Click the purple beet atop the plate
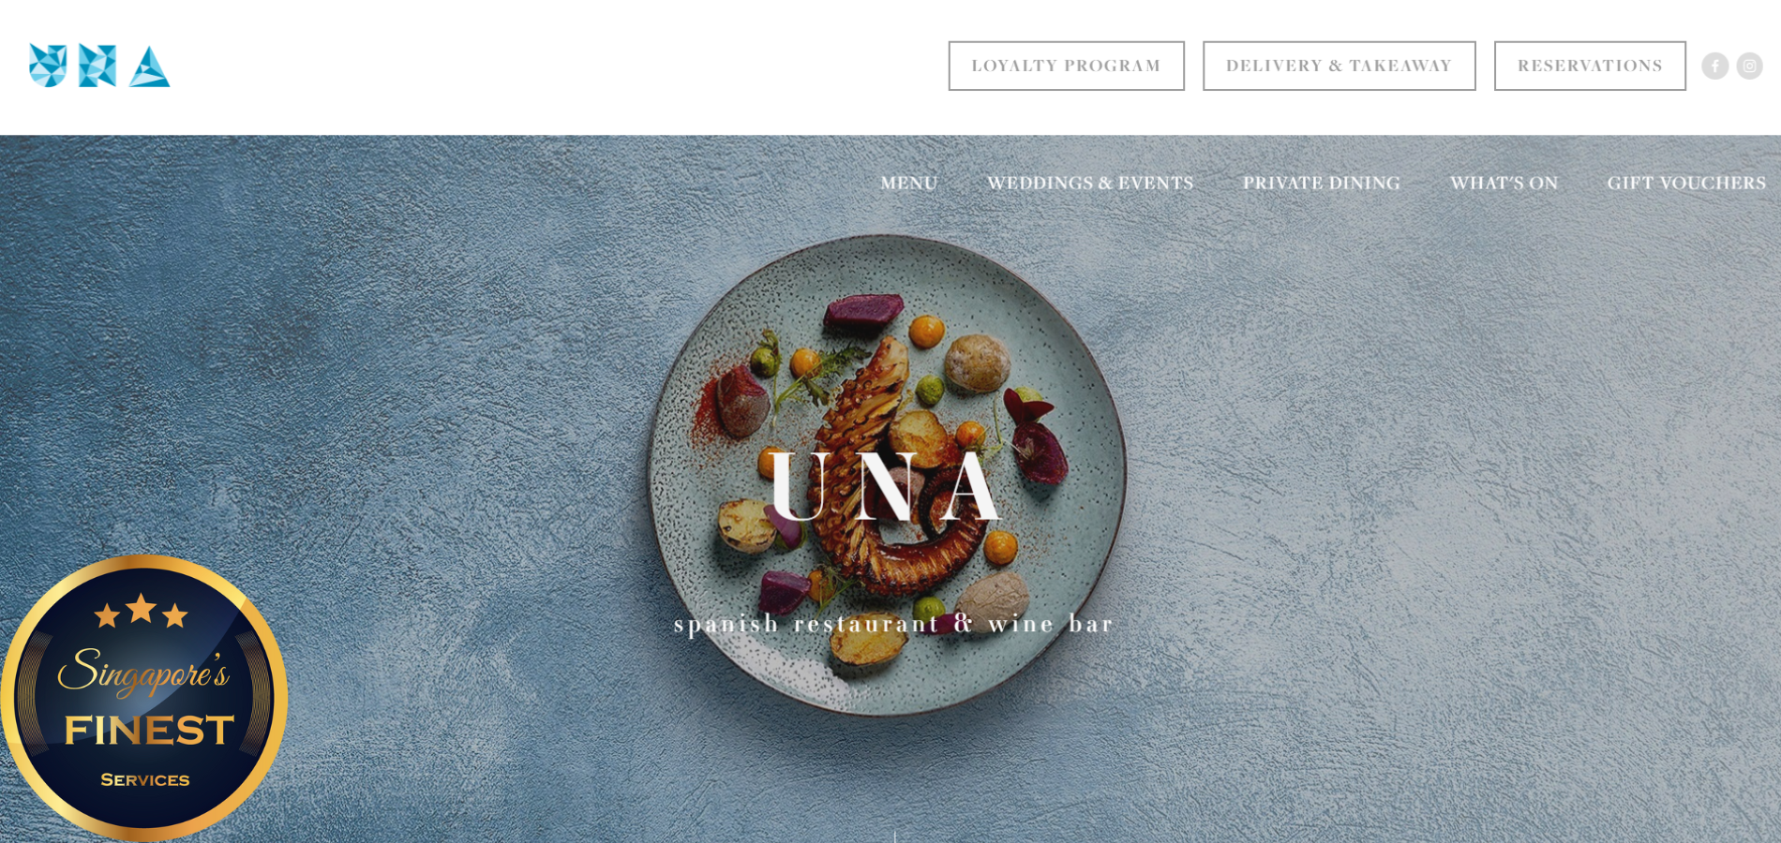Screen dimensions: 1781x843 pyautogui.click(x=863, y=311)
